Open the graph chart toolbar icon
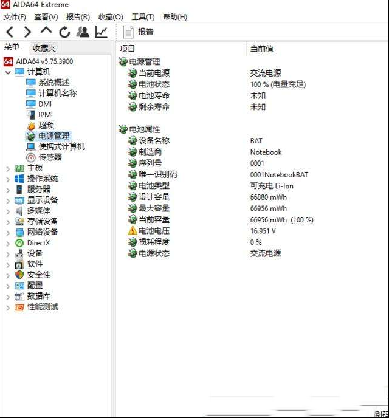Image resolution: width=389 pixels, height=418 pixels. (102, 32)
